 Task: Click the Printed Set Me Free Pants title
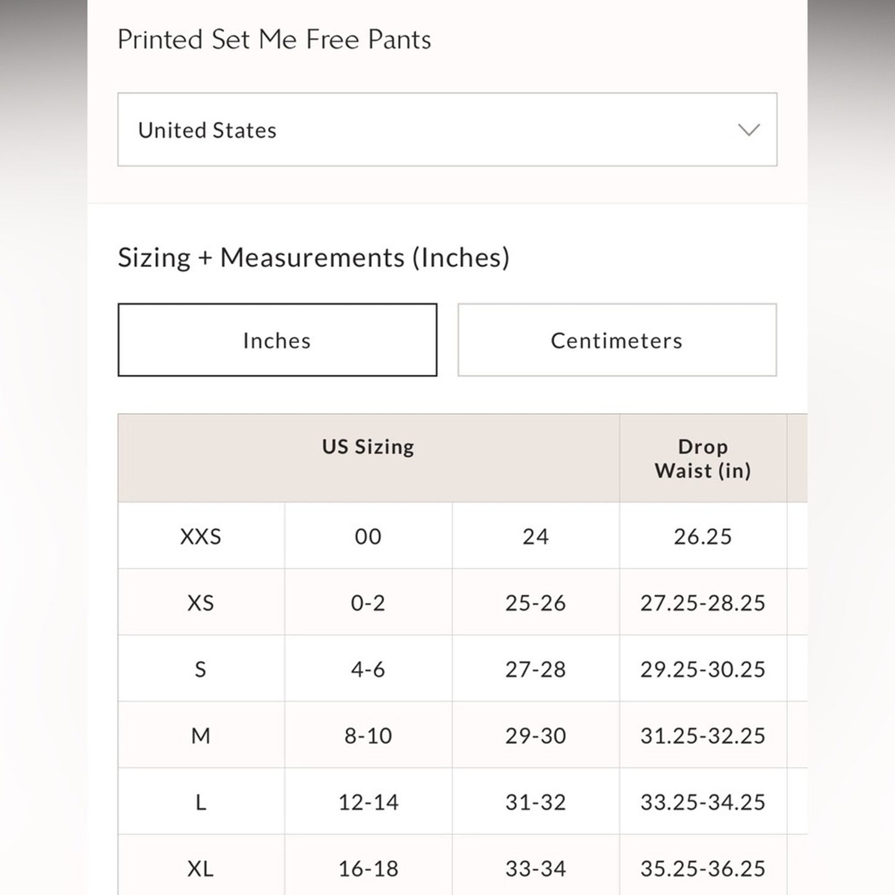point(275,39)
